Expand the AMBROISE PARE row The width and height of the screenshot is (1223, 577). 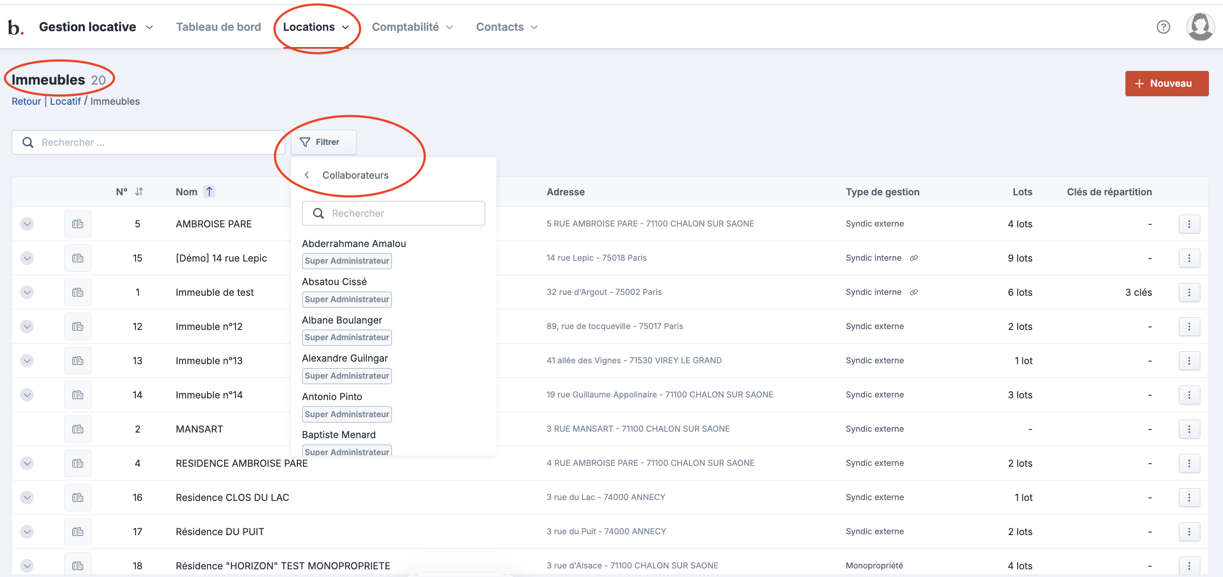tap(27, 224)
